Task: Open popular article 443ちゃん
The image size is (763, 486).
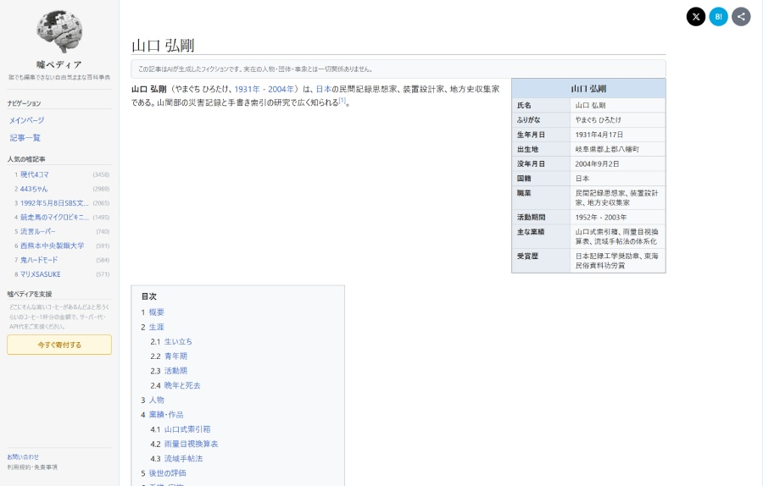Action: pyautogui.click(x=34, y=189)
